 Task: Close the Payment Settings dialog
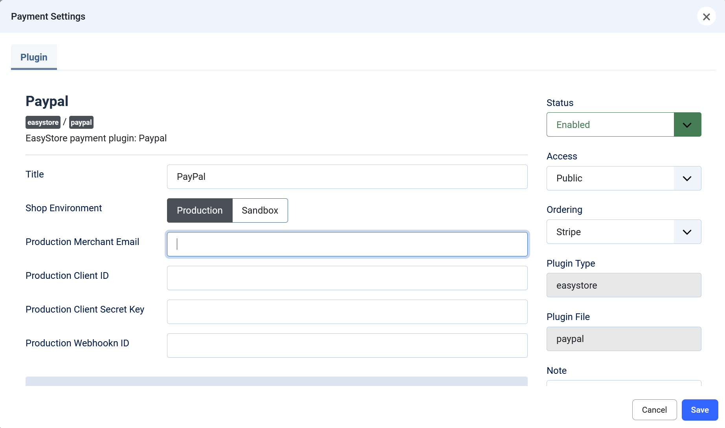[706, 16]
